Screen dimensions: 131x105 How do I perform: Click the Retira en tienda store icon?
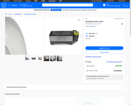coord(87,71)
